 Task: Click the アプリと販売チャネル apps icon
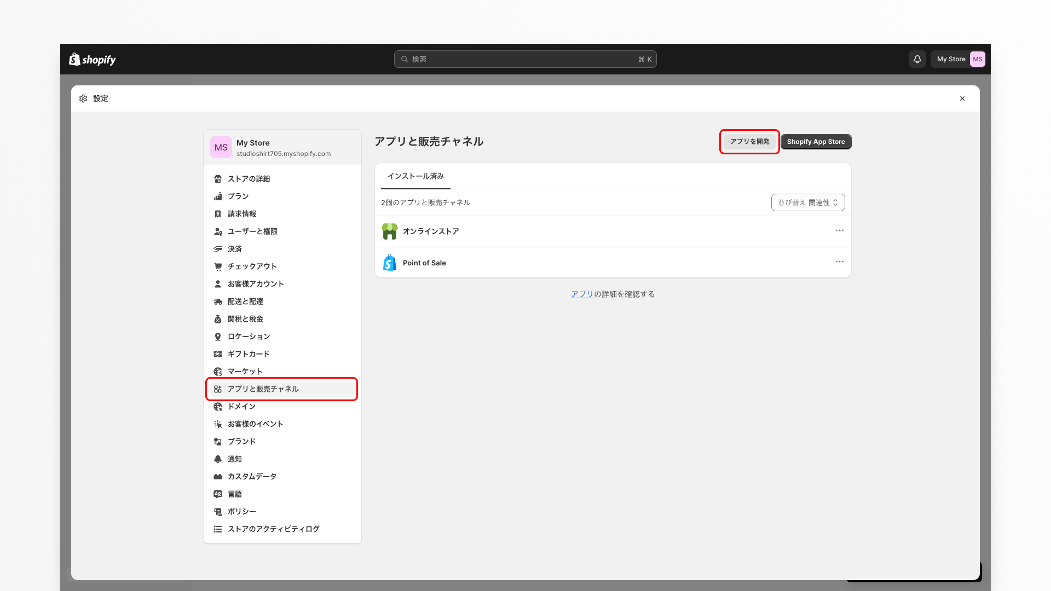(x=218, y=389)
